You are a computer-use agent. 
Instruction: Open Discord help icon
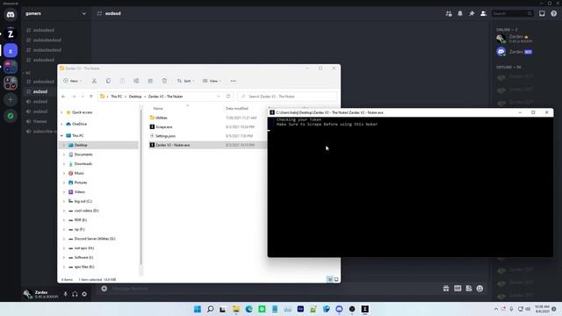click(x=554, y=14)
